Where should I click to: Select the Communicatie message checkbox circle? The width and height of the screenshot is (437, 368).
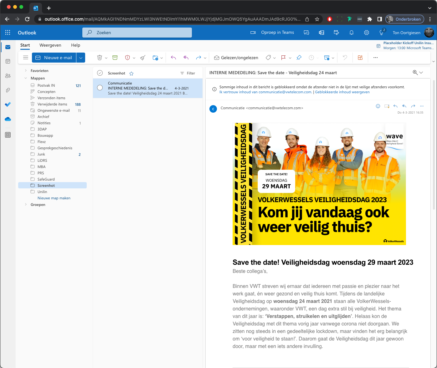click(100, 88)
